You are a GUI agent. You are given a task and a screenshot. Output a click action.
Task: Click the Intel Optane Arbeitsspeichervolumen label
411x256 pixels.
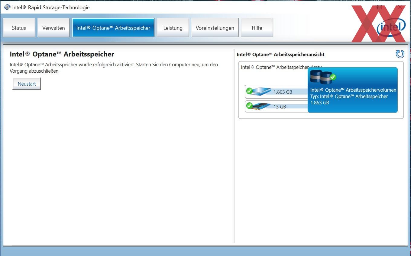tap(353, 90)
